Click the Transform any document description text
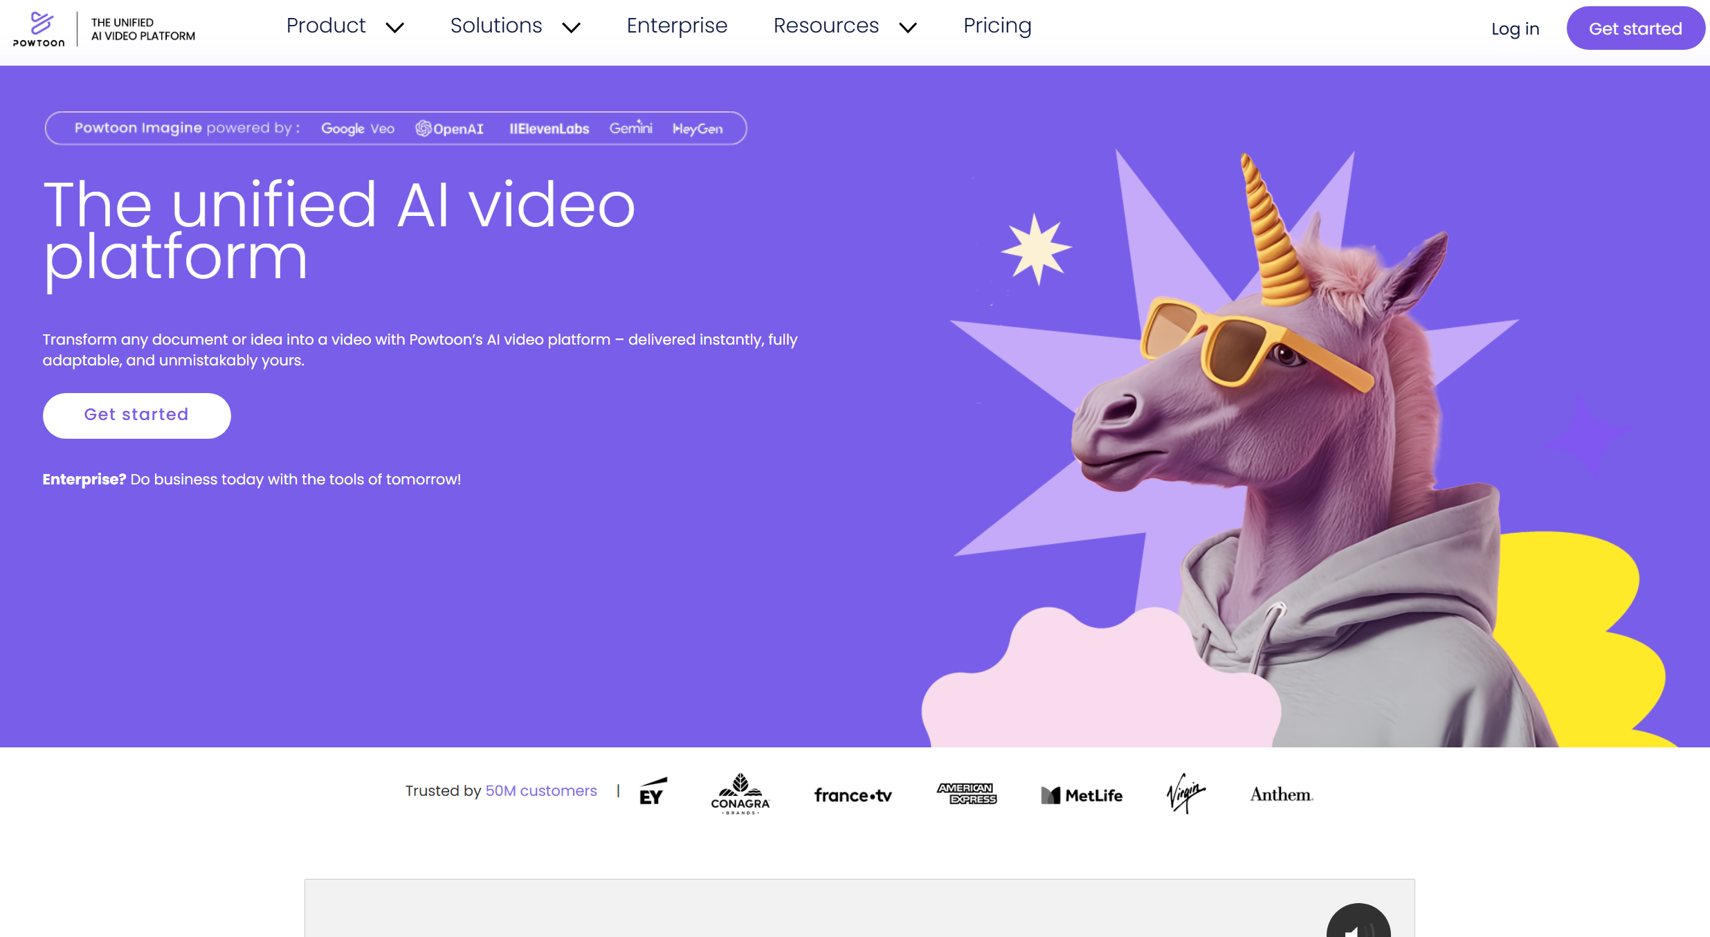1710x937 pixels. click(420, 349)
